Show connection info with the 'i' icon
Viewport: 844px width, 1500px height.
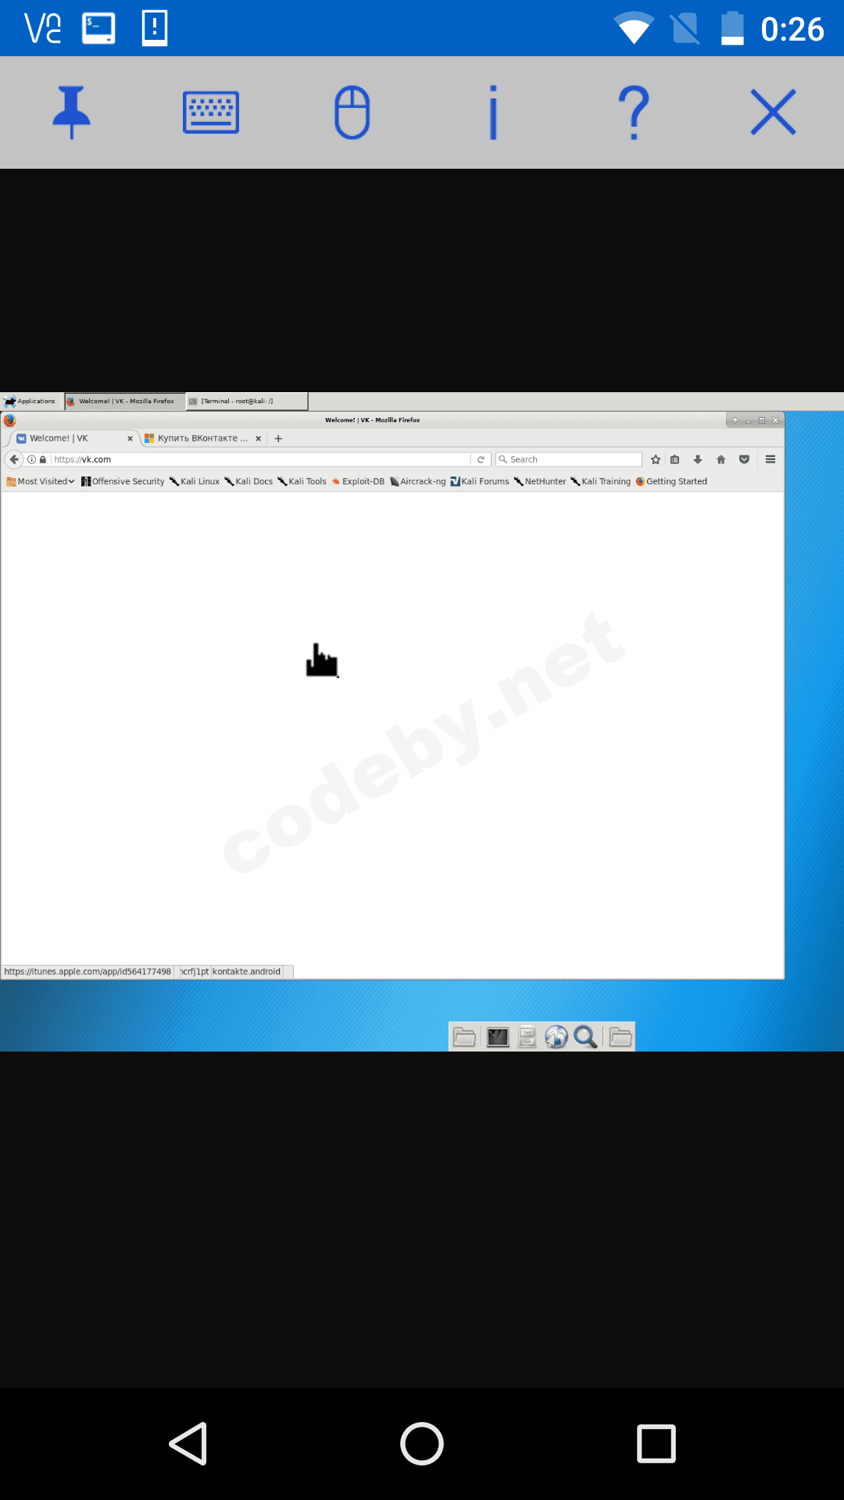[493, 112]
